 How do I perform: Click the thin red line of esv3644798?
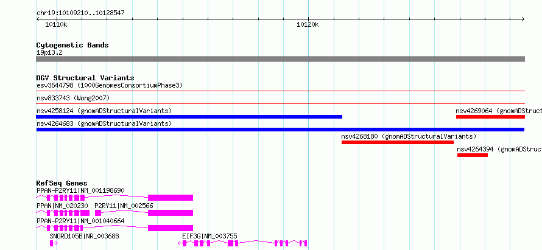click(x=280, y=91)
